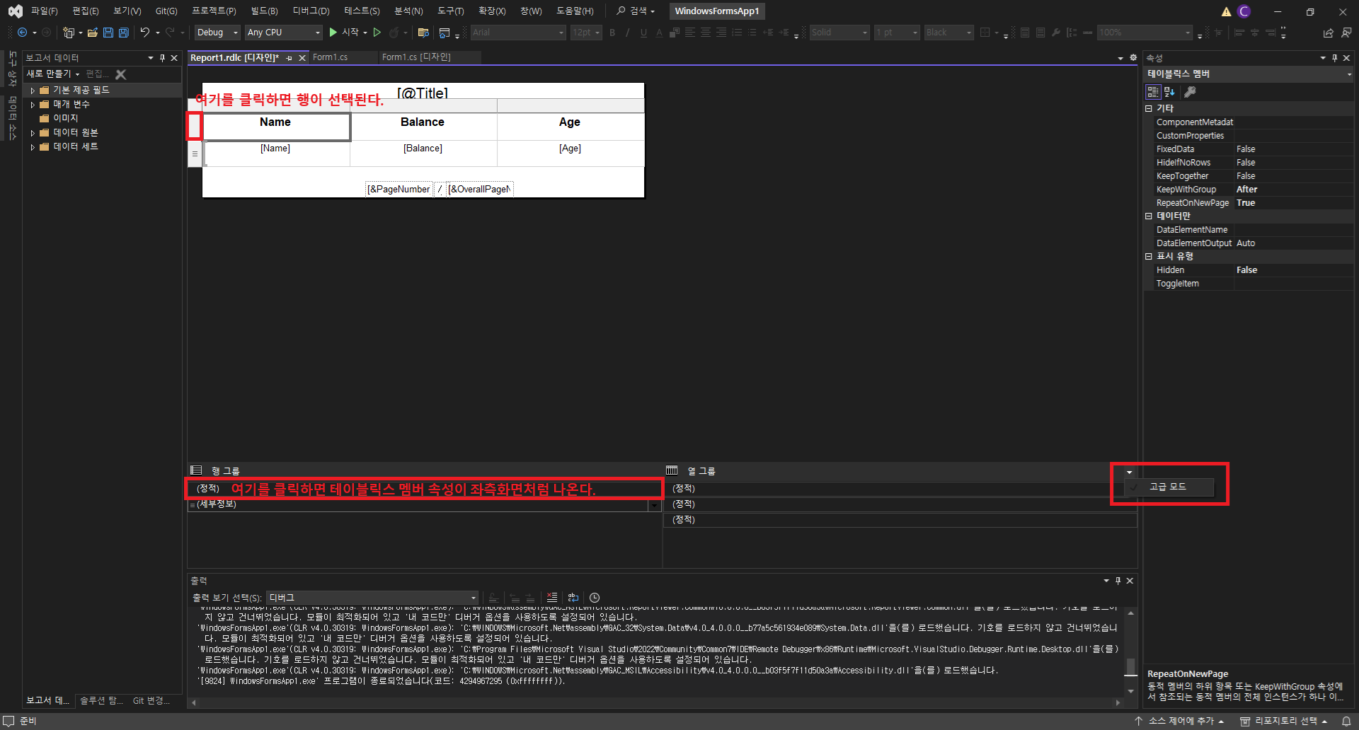Pin the Report Data panel
This screenshot has width=1359, height=730.
point(162,58)
